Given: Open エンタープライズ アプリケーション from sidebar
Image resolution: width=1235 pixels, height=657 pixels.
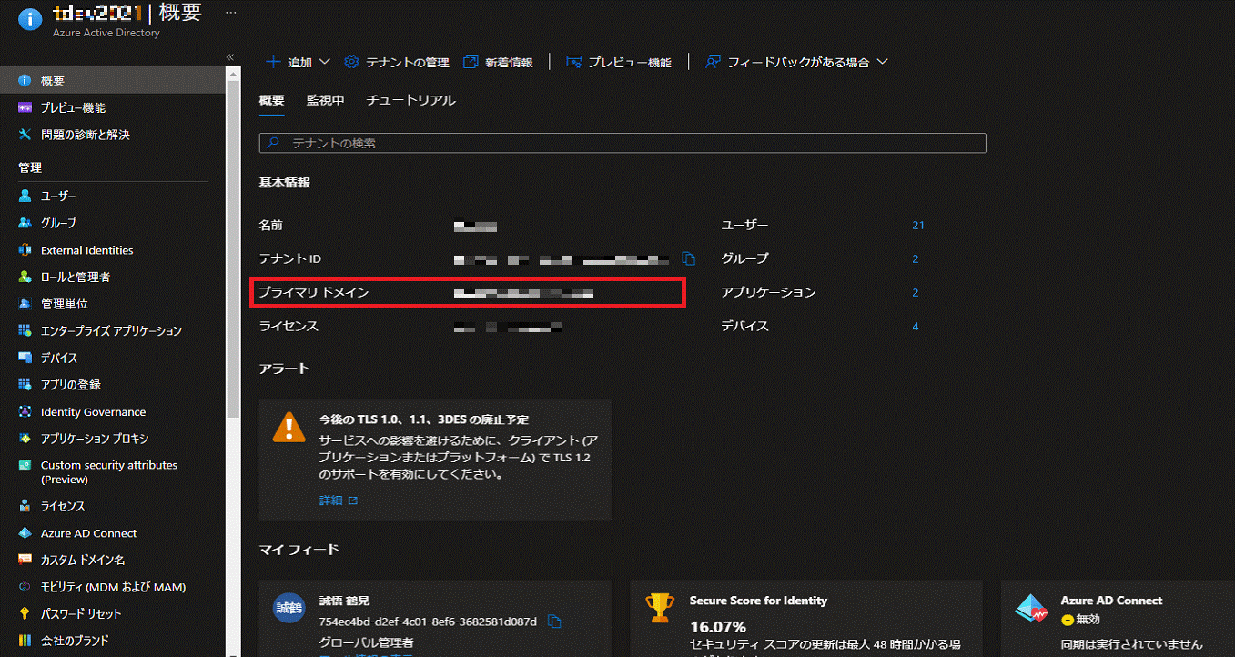Looking at the screenshot, I should pyautogui.click(x=111, y=331).
